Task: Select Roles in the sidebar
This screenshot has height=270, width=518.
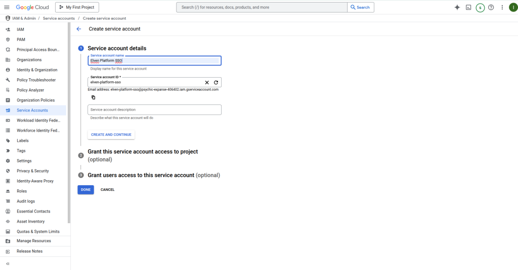Action: pyautogui.click(x=22, y=191)
